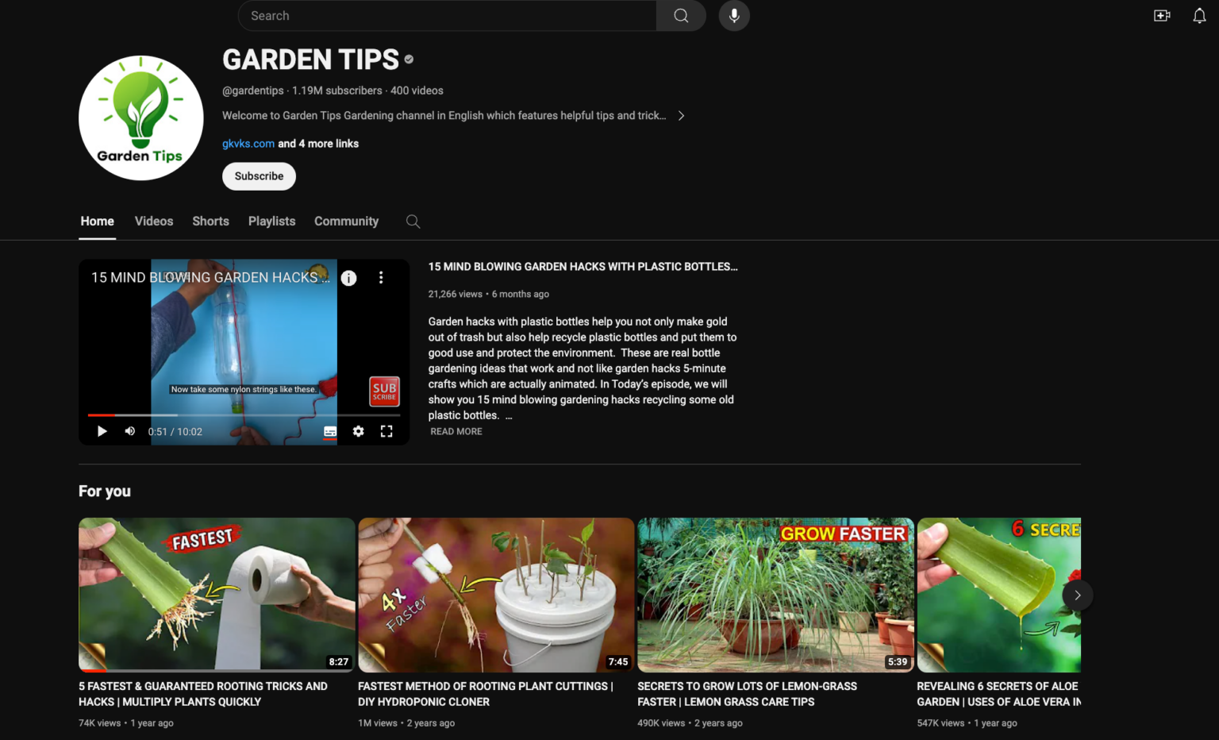Open the Playlists tab

point(271,222)
